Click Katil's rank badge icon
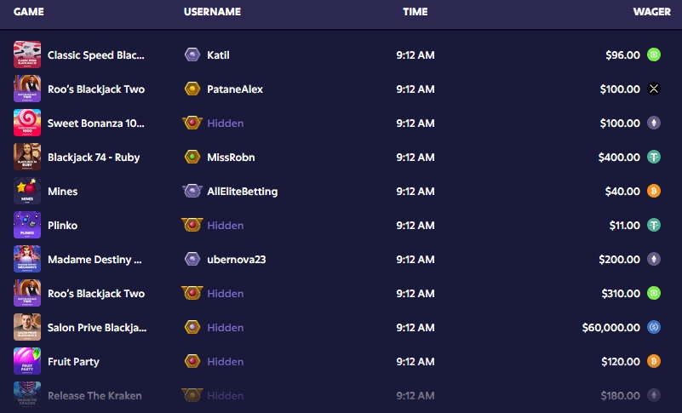682x413 pixels. point(192,54)
